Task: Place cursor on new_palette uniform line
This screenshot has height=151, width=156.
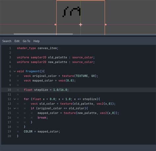Action: click(x=56, y=62)
